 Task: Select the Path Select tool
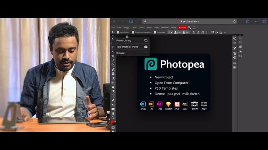[113, 105]
